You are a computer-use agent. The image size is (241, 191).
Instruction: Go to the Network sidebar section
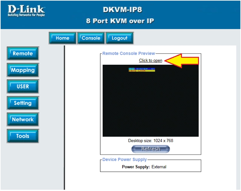click(x=23, y=119)
